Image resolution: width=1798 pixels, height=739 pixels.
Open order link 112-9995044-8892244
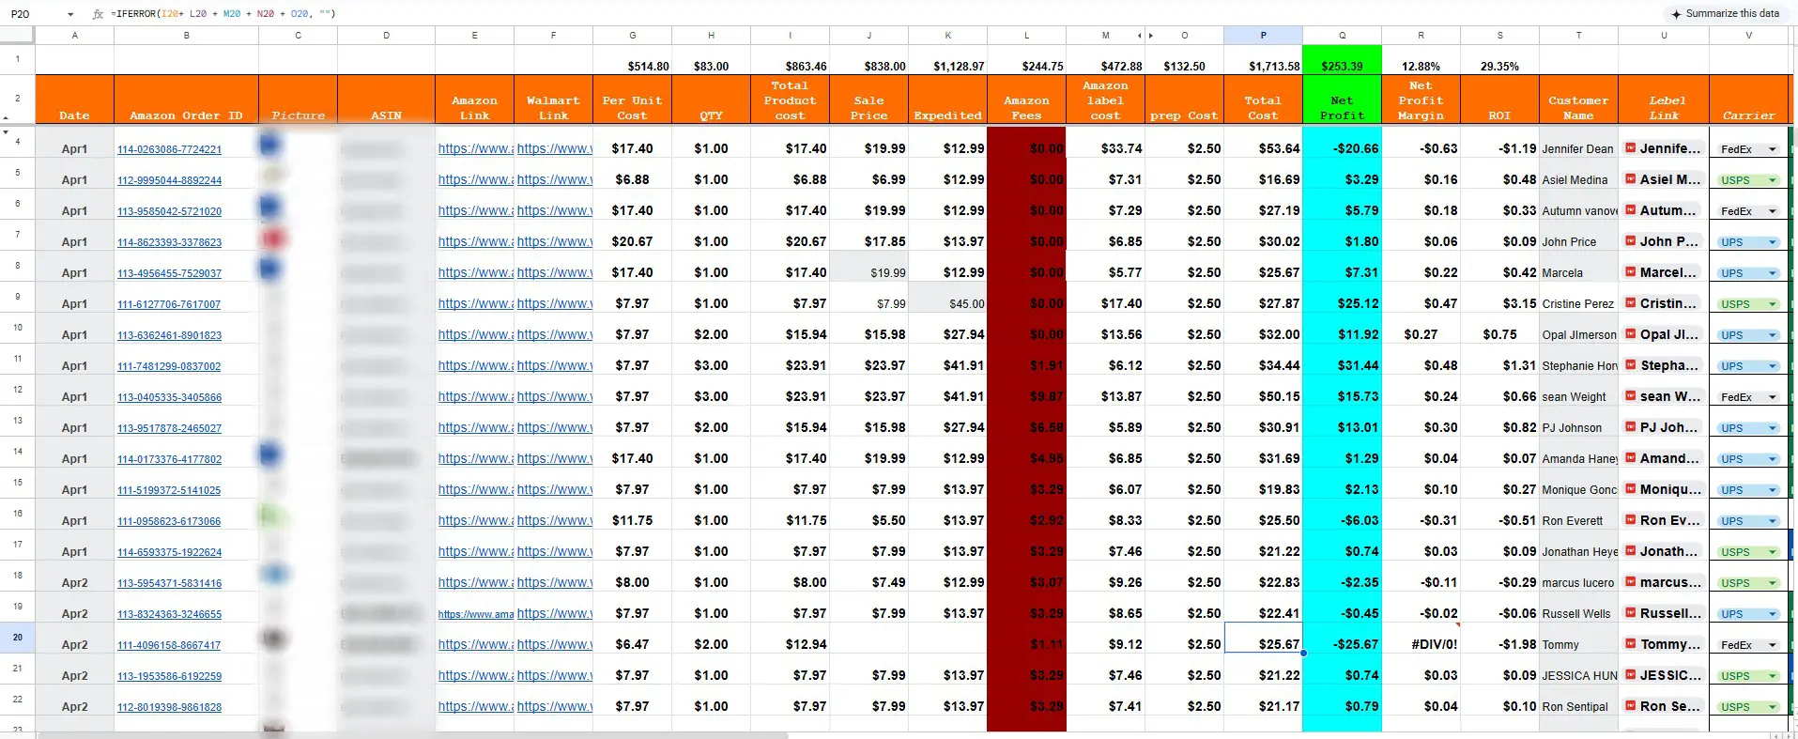click(169, 180)
